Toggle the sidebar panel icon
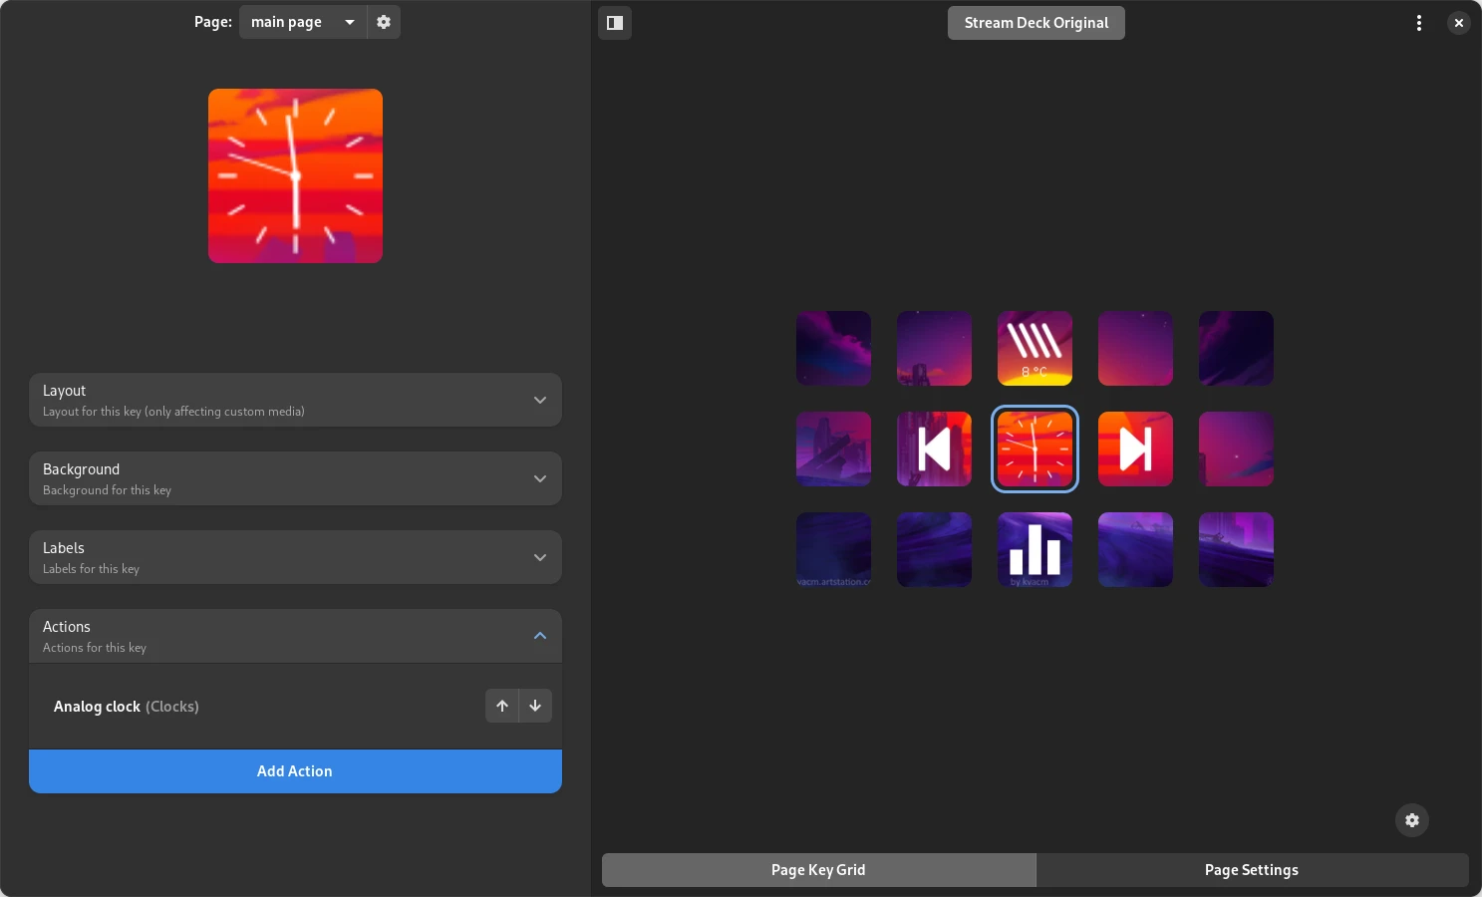Screen dimensions: 1482x897 [615, 23]
